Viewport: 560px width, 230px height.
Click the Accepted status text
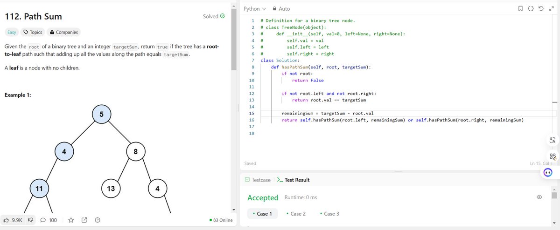click(263, 197)
